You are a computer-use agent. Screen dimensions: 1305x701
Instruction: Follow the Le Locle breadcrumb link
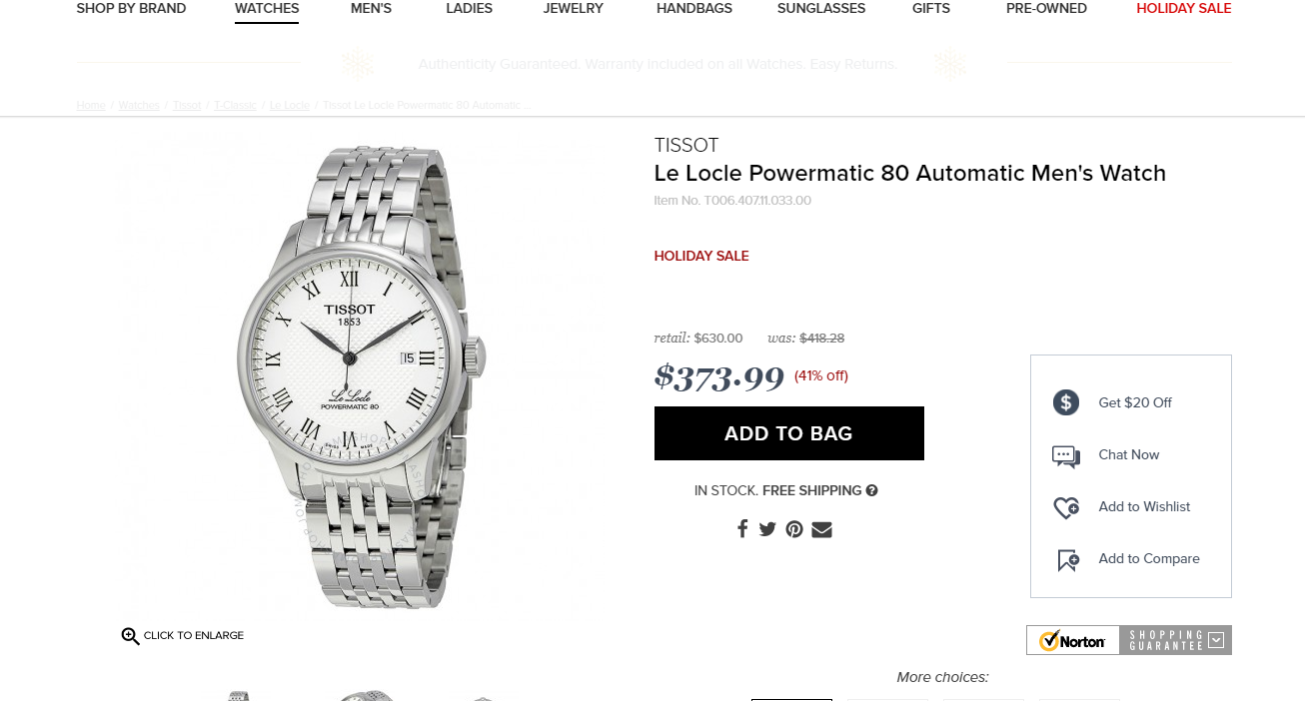(290, 105)
